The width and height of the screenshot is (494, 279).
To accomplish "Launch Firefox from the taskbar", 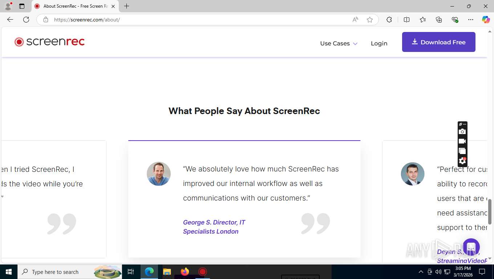I will click(x=185, y=272).
